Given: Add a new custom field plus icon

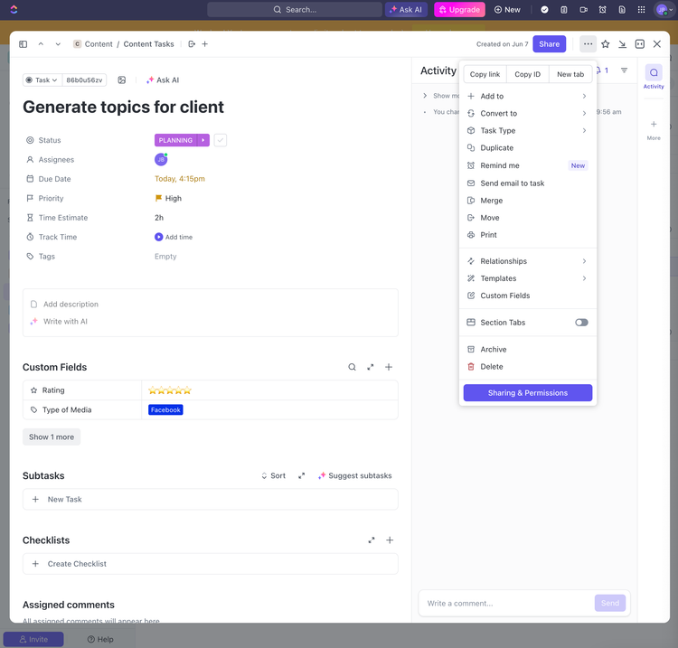Looking at the screenshot, I should 389,367.
